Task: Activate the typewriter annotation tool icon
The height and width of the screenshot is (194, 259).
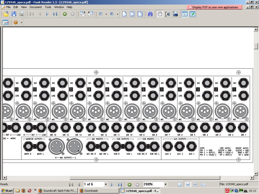Action: coord(5,22)
